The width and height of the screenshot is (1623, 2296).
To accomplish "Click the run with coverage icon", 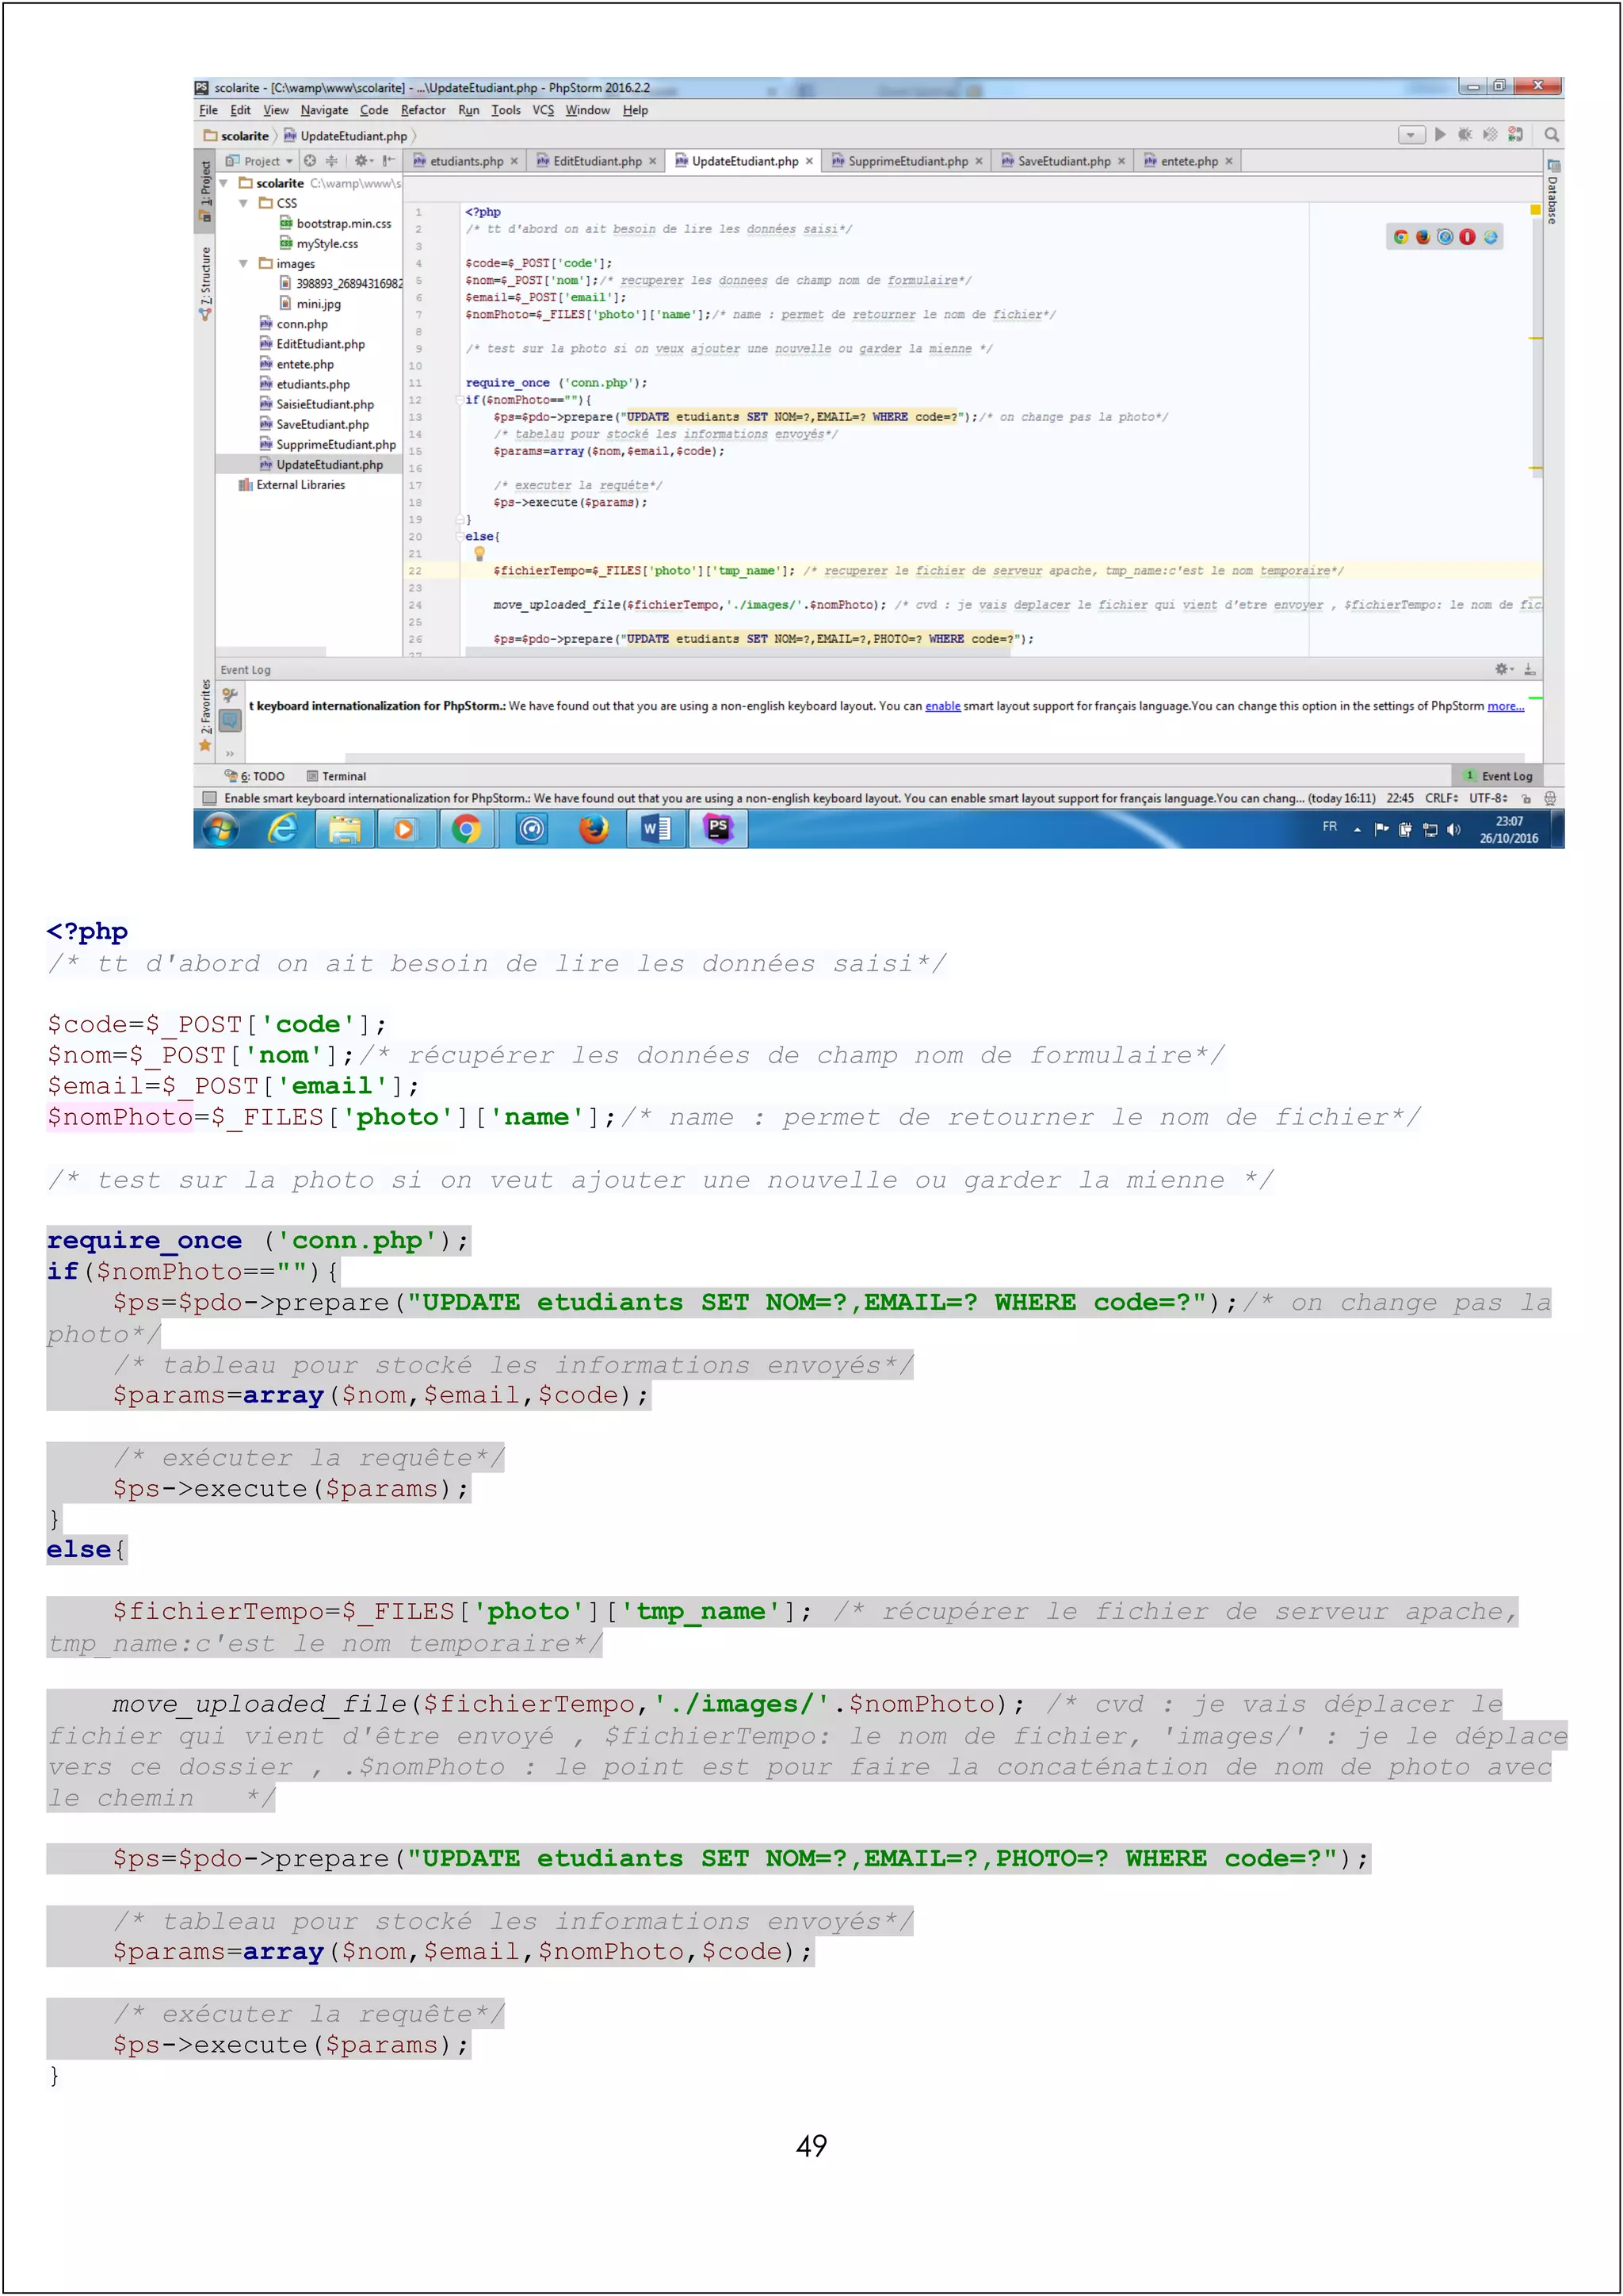I will (x=1490, y=135).
